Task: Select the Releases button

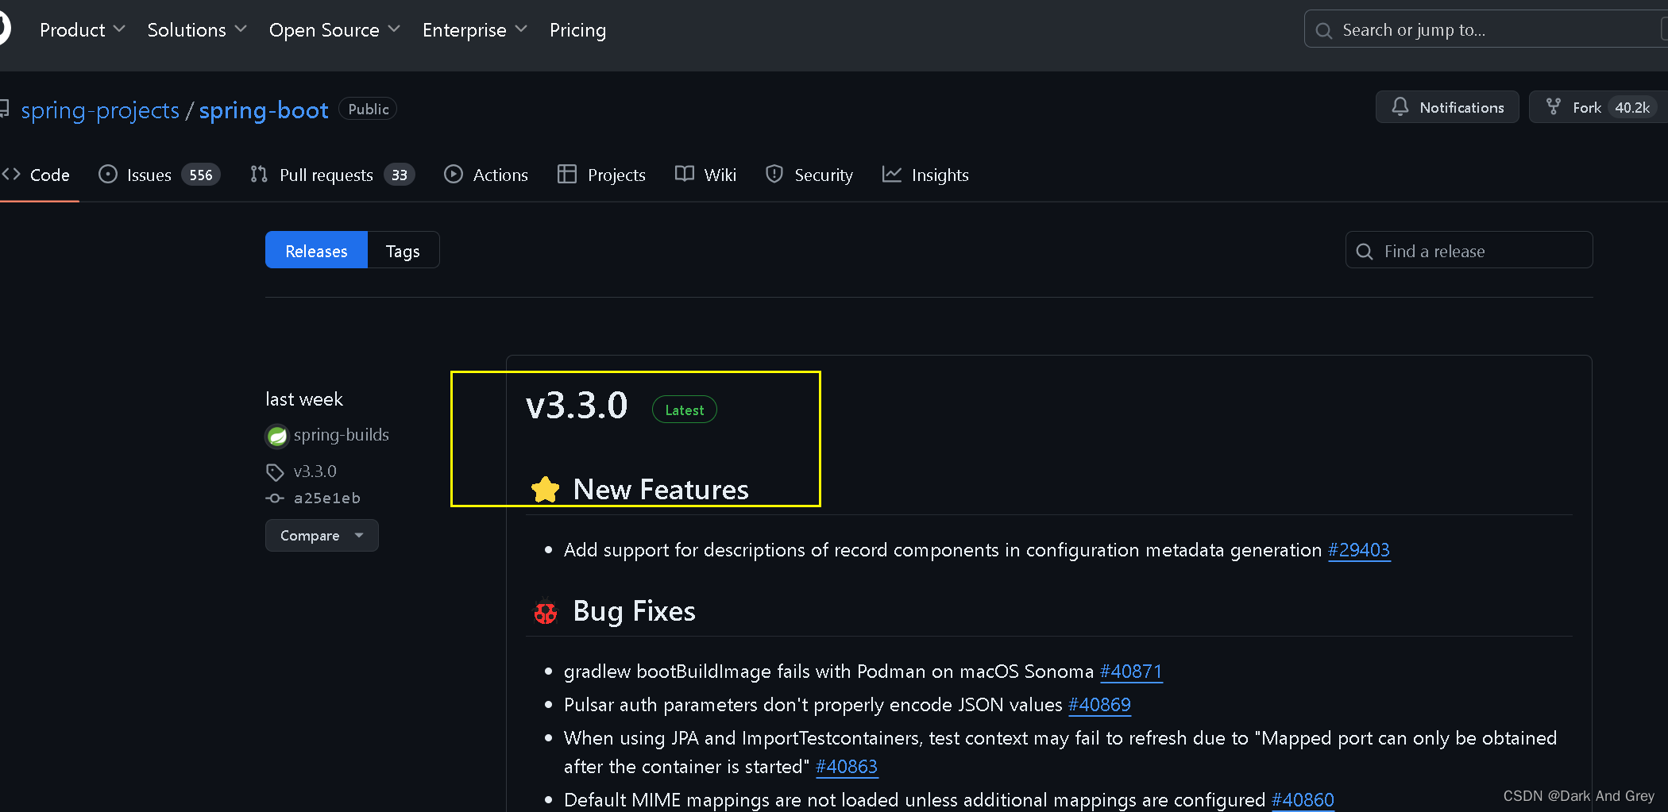Action: (x=316, y=250)
